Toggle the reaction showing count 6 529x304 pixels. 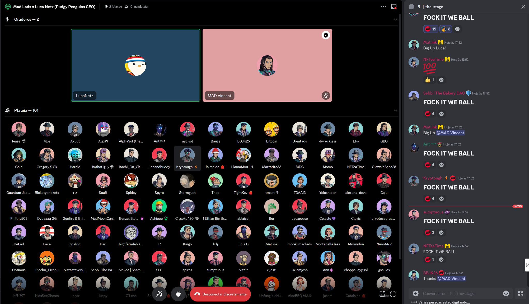click(446, 29)
